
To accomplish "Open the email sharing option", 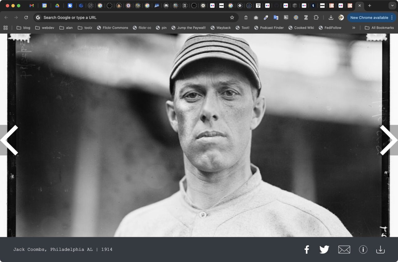I will point(344,249).
